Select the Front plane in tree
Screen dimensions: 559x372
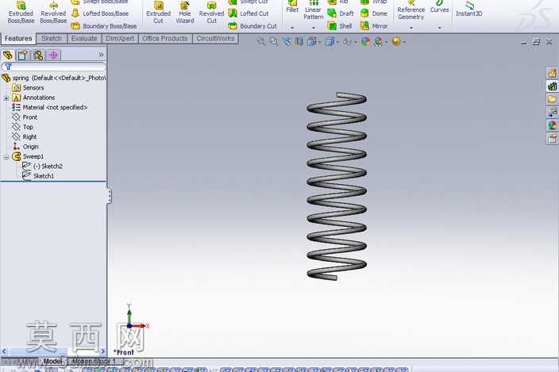coord(25,117)
